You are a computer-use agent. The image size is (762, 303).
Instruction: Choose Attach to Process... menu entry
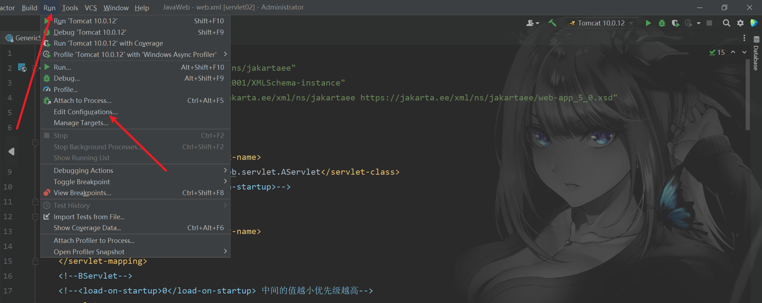tap(135, 100)
